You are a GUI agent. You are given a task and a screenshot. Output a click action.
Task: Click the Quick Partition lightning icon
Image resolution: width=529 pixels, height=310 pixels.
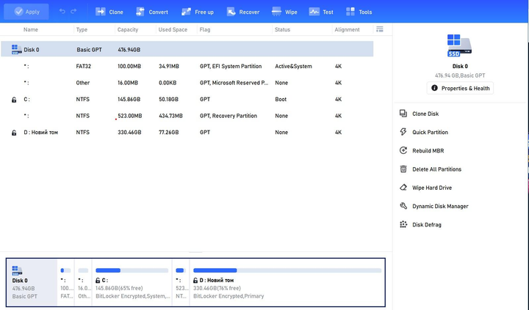point(403,132)
